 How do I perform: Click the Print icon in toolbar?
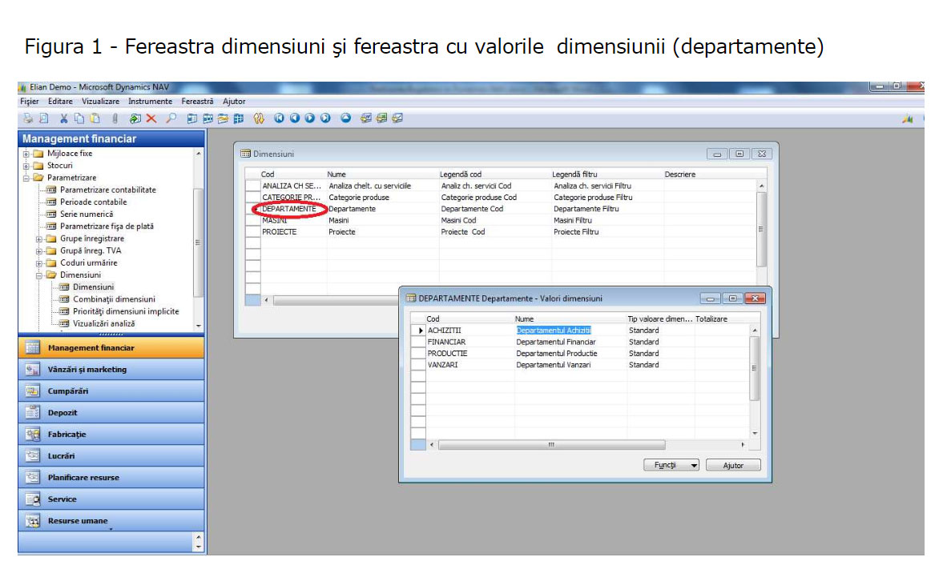pyautogui.click(x=27, y=118)
